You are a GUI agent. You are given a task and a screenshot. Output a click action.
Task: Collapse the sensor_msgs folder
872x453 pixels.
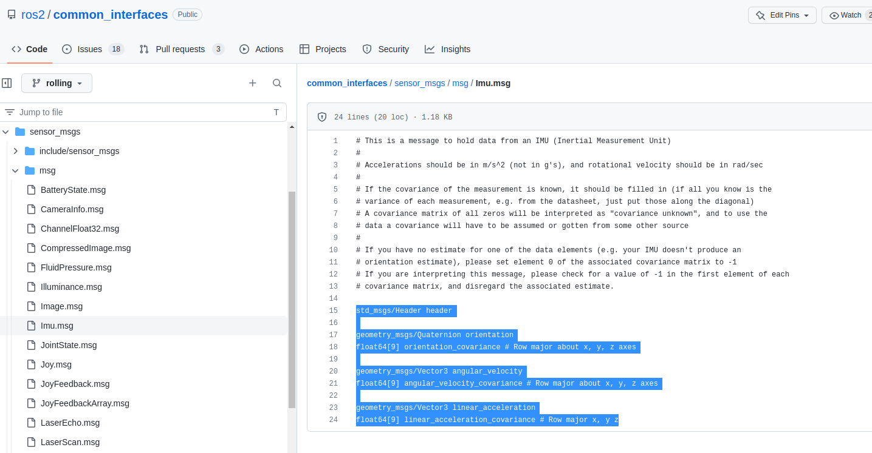click(x=5, y=132)
